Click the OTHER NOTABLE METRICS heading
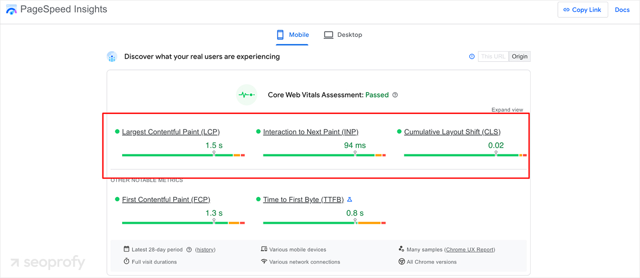This screenshot has height=278, width=640. point(147,180)
